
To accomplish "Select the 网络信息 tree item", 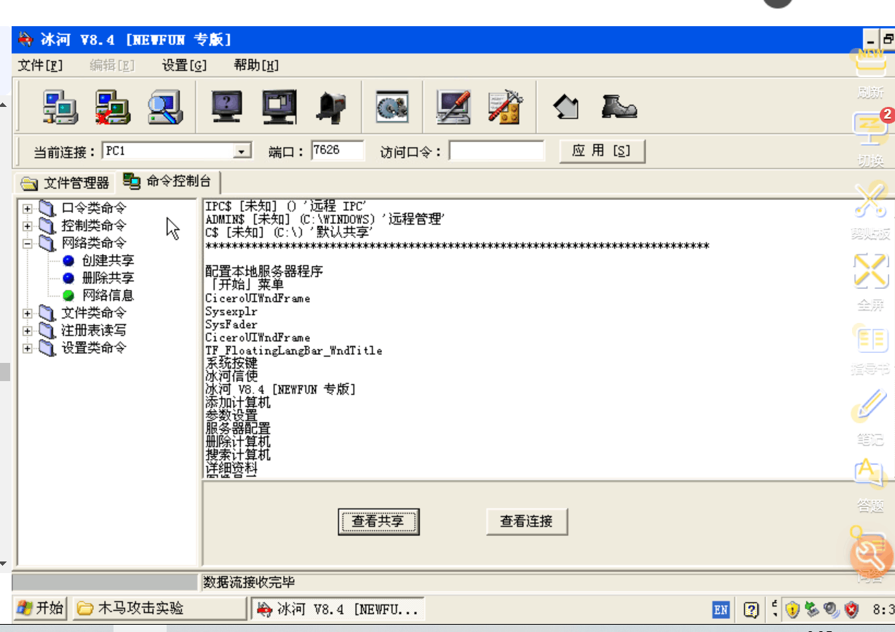I will pyautogui.click(x=108, y=295).
